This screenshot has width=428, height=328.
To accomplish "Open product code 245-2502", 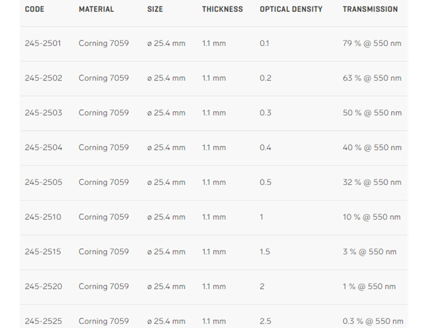I will (x=43, y=78).
